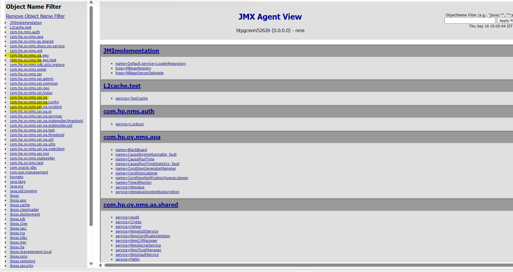This screenshot has width=513, height=272.
Task: Click the JMImplementation section heading
Action: [131, 51]
